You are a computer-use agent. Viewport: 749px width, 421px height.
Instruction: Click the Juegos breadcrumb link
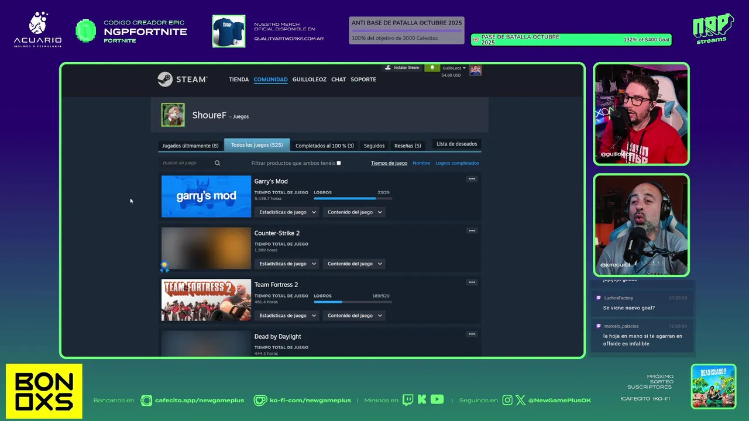240,116
